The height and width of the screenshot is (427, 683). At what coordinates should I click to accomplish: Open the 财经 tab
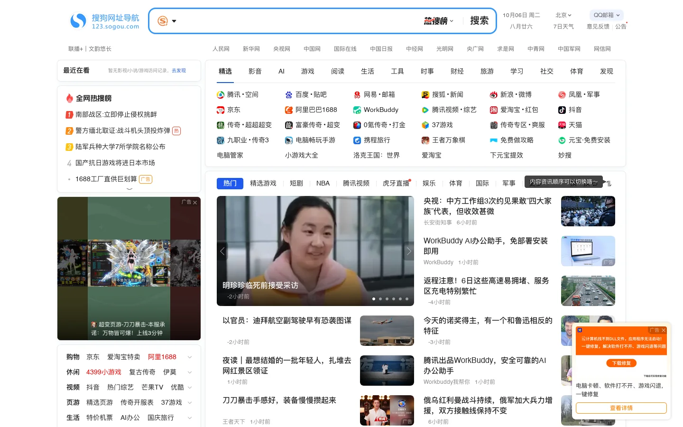[x=457, y=71]
